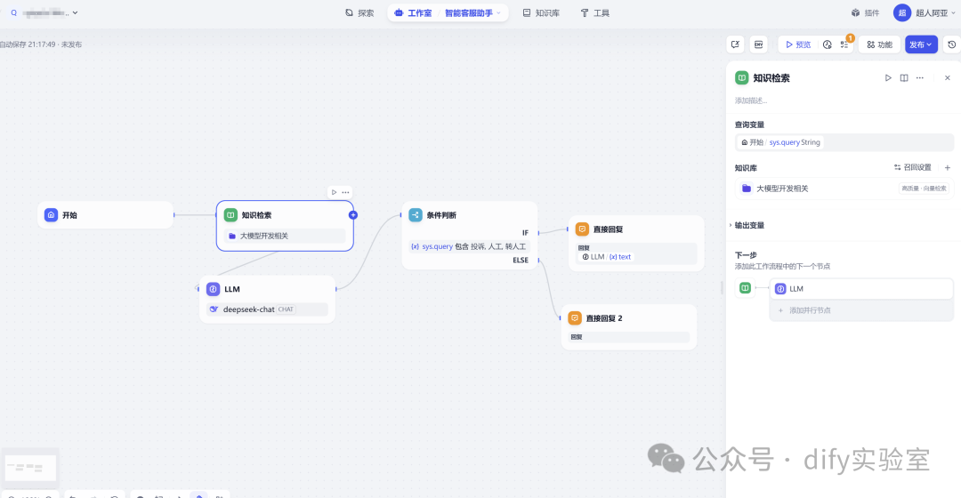Screen dimensions: 961x498
Task: Switch to the 知识库 tab
Action: click(541, 13)
